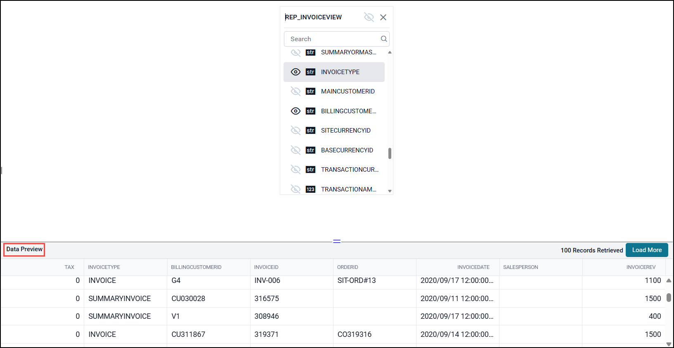Click the Load More button
This screenshot has width=674, height=348.
(x=646, y=250)
